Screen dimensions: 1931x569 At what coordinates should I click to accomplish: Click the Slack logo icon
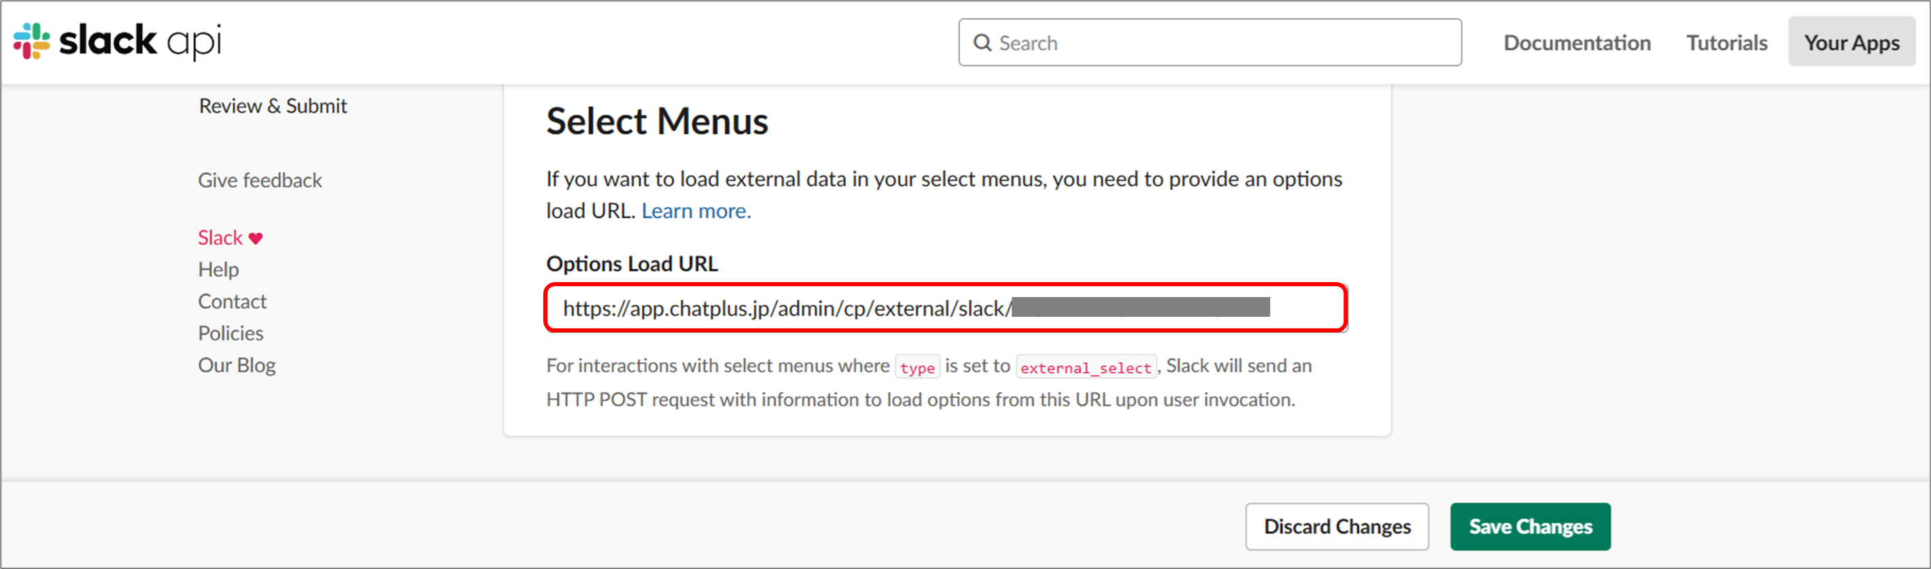[x=31, y=41]
